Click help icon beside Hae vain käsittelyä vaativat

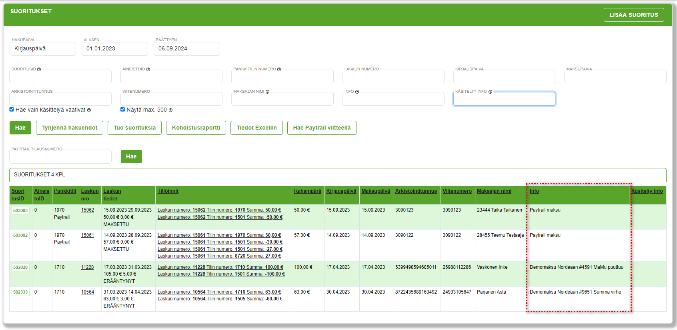pyautogui.click(x=89, y=110)
